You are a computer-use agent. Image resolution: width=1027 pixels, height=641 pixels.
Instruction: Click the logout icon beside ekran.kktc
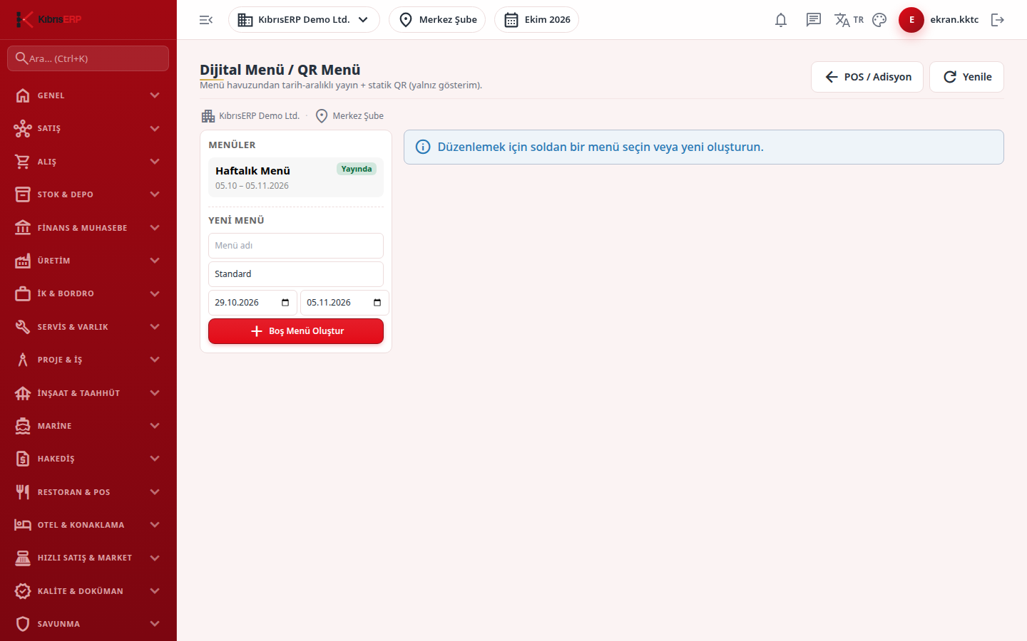click(998, 20)
